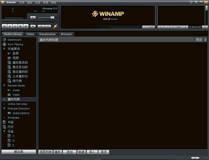209x160 pixels.
Task: Toggle repeat mode
Action: [x=48, y=26]
